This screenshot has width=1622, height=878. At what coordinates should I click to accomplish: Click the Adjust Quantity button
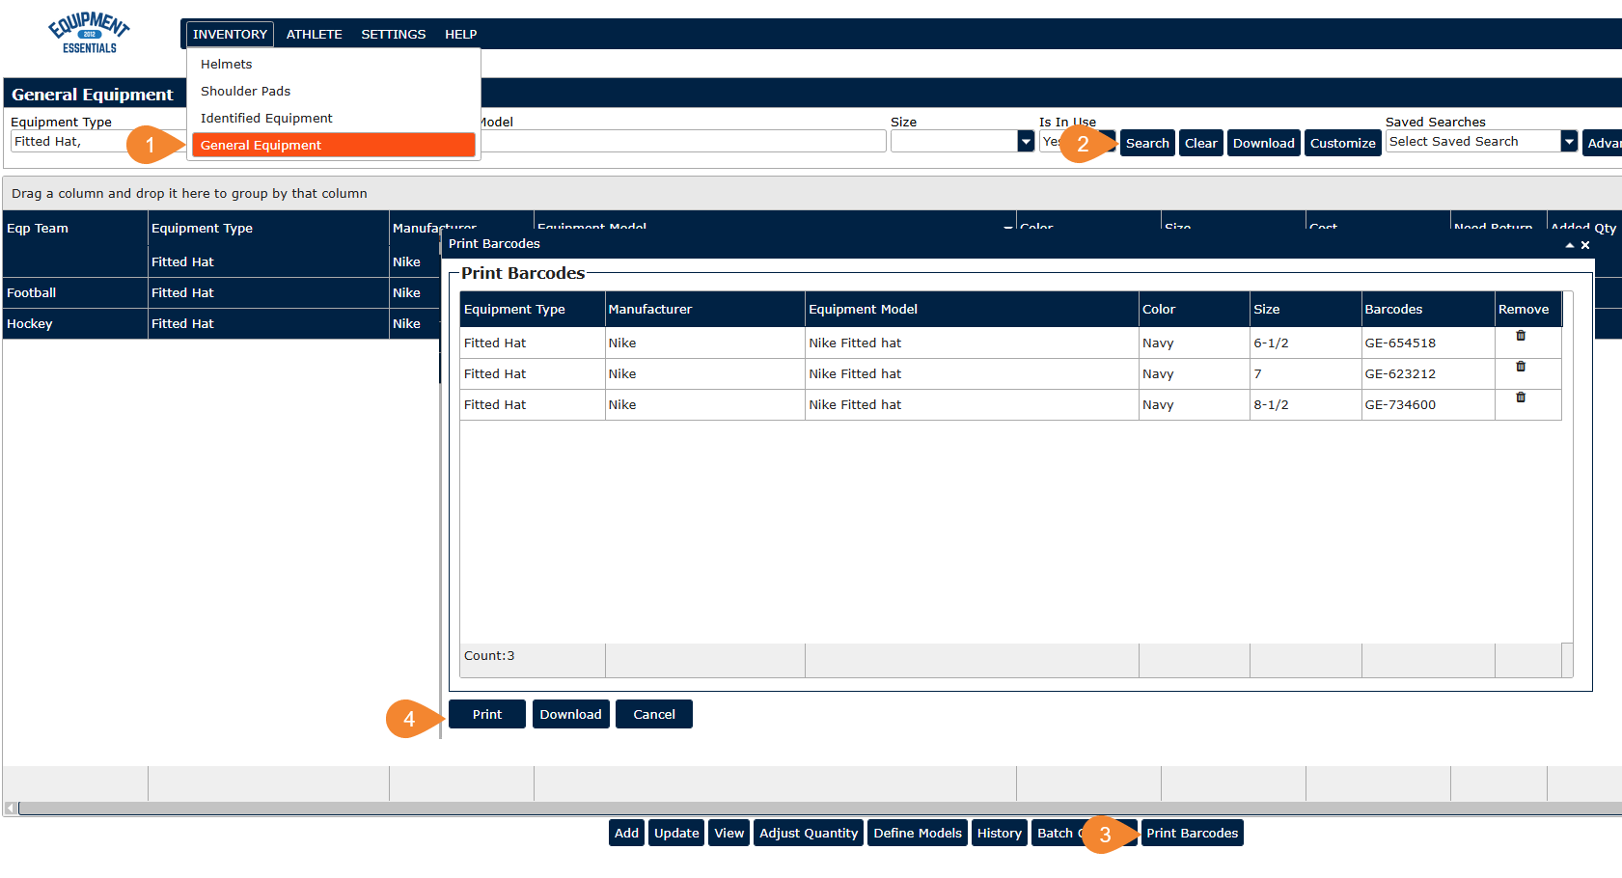(x=809, y=833)
